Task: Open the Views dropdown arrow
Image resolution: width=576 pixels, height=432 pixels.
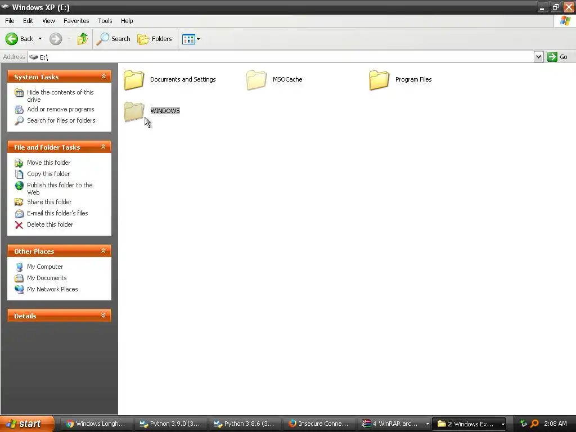Action: [x=199, y=39]
